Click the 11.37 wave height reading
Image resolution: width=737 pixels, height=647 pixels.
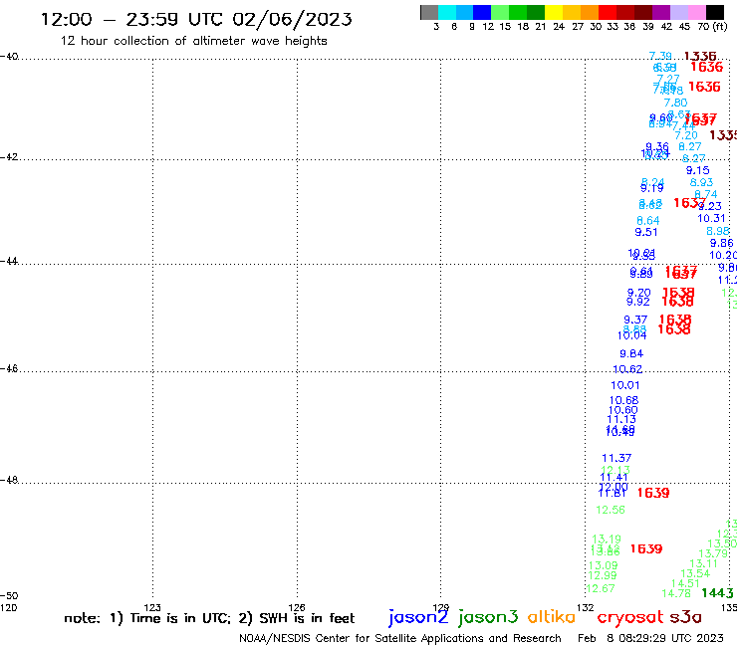tap(616, 458)
